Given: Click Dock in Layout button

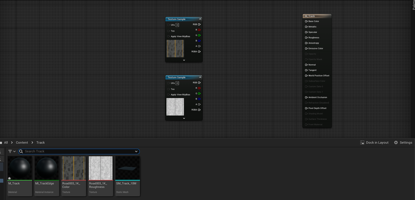Looking at the screenshot, I should 374,143.
